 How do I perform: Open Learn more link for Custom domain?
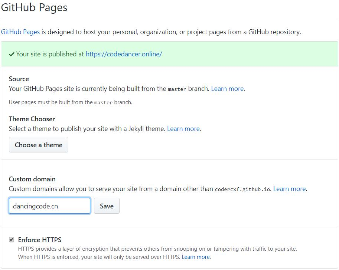[x=290, y=189]
